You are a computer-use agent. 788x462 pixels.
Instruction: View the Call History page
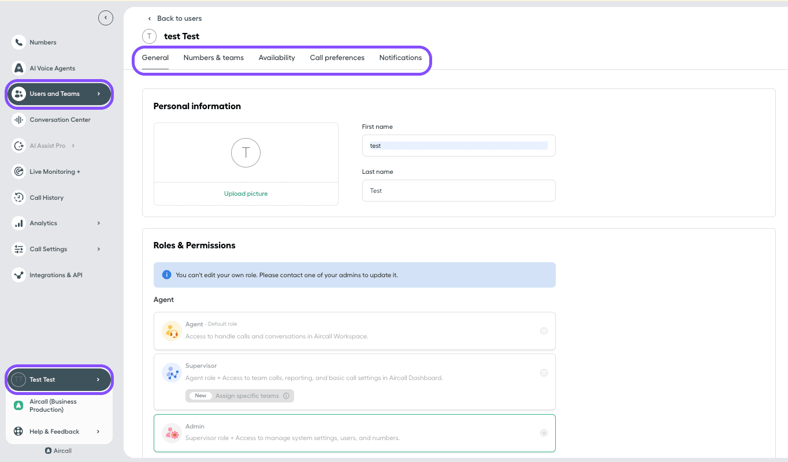[47, 197]
